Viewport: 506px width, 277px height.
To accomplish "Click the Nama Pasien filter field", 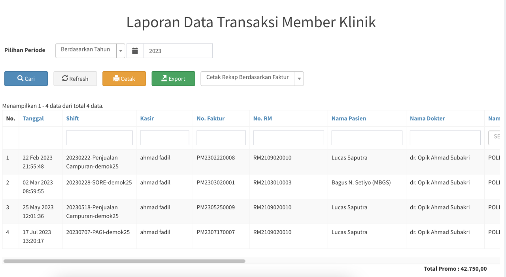I will 367,138.
